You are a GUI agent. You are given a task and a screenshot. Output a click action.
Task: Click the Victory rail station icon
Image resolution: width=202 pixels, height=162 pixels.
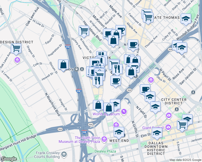coord(77,69)
